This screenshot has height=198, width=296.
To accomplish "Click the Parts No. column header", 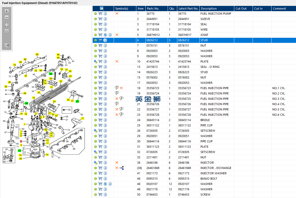I will 157,9.
